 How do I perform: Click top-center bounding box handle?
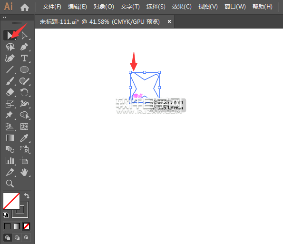tap(145, 72)
